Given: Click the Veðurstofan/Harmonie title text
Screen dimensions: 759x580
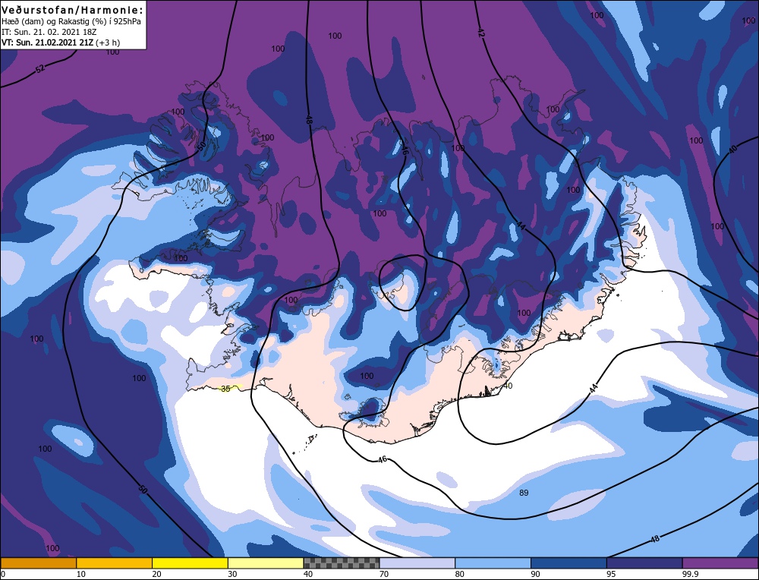Looking at the screenshot, I should click(x=73, y=10).
